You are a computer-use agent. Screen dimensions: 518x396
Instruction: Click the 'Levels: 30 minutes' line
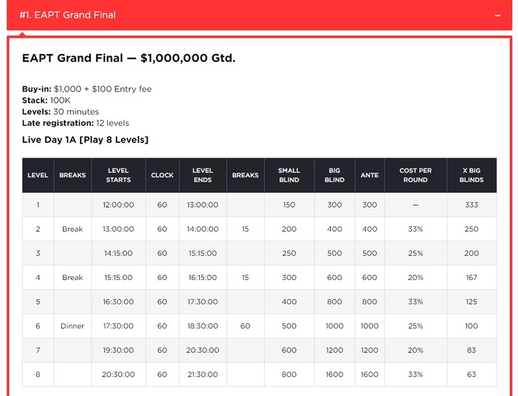click(x=60, y=112)
